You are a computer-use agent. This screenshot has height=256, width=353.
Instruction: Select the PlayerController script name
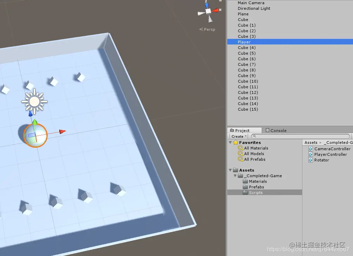(331, 154)
